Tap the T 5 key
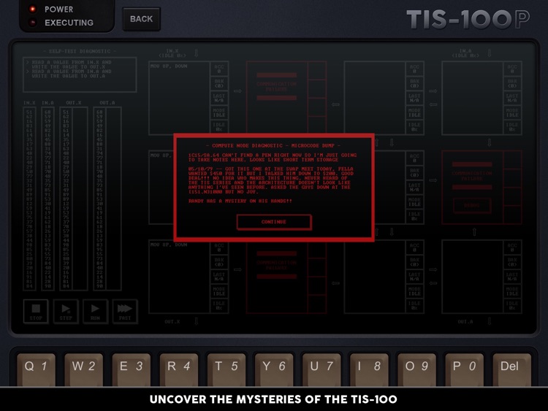548x411 pixels. click(226, 369)
